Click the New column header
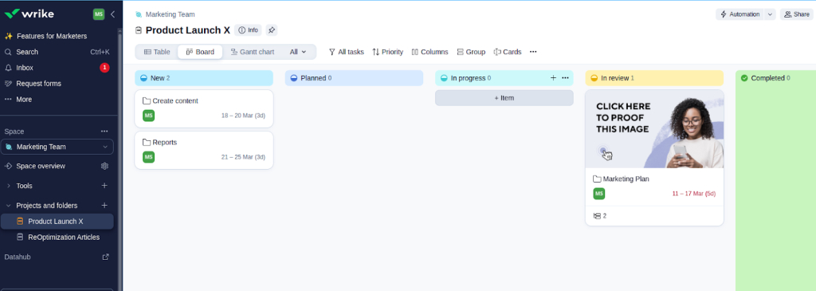This screenshot has width=816, height=291. click(203, 78)
